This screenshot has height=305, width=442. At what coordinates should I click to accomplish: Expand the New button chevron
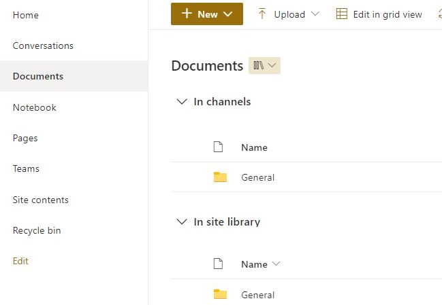pos(227,14)
